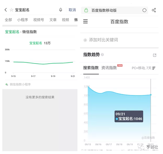Tap 取消 to cancel search

tap(72, 10)
